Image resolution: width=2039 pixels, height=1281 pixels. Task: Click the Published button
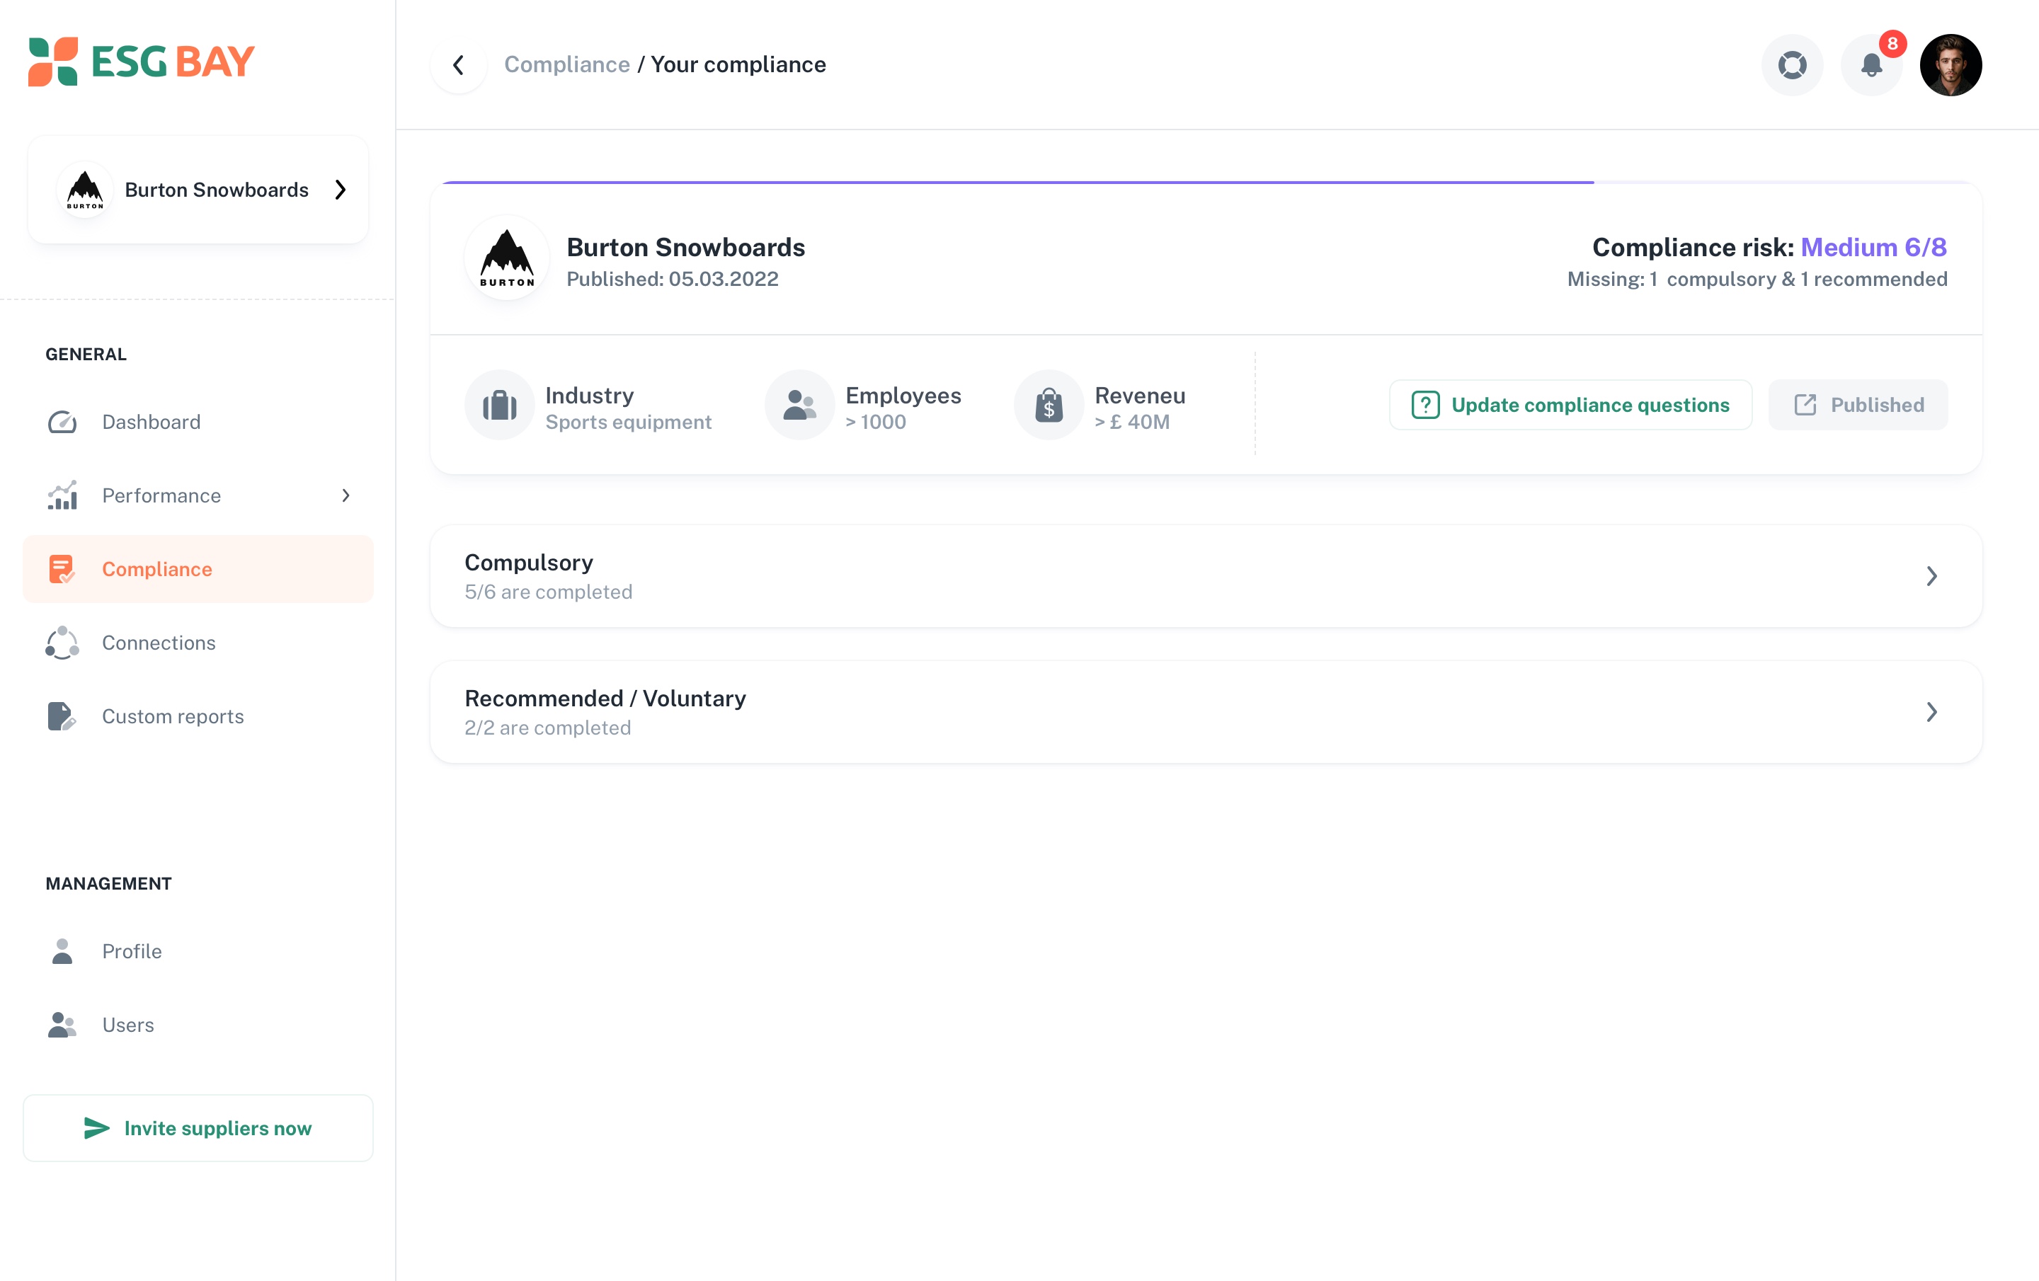pyautogui.click(x=1858, y=405)
